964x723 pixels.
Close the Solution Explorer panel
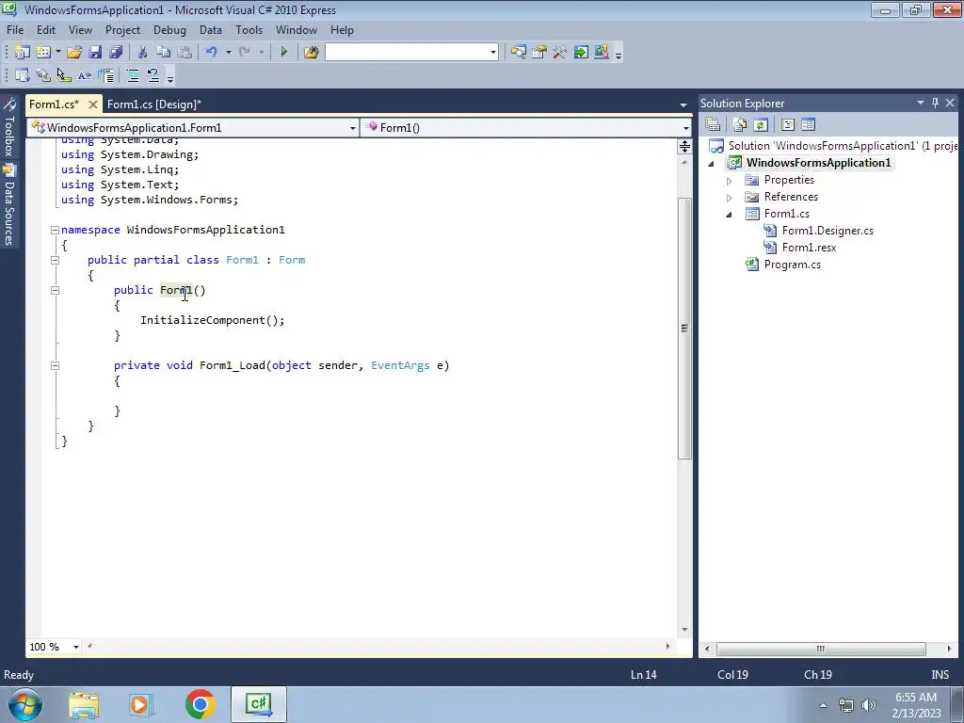pos(950,103)
